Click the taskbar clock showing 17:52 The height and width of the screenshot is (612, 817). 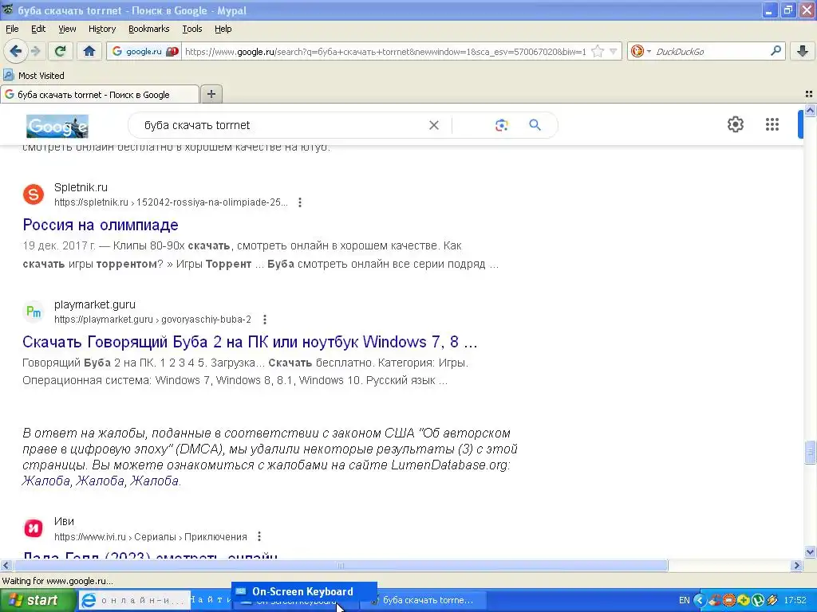[795, 600]
